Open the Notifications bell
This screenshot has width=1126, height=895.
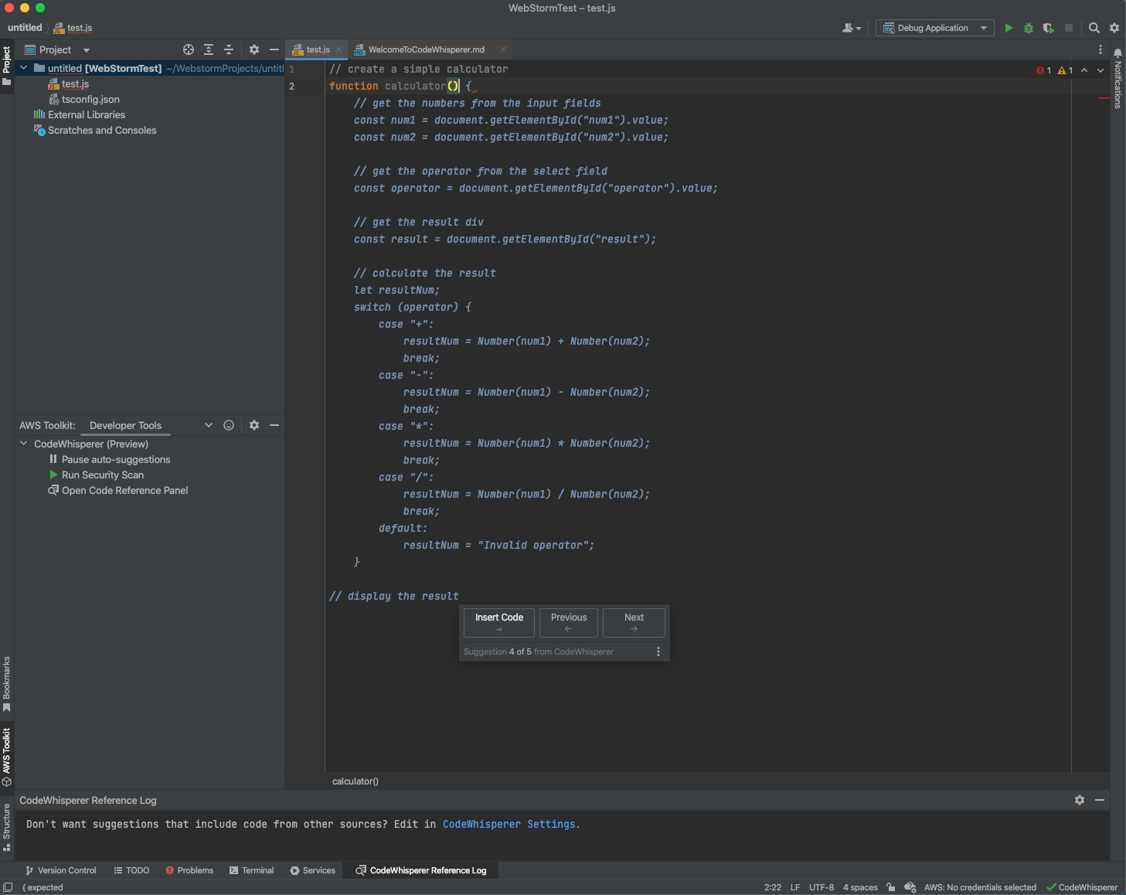1117,53
